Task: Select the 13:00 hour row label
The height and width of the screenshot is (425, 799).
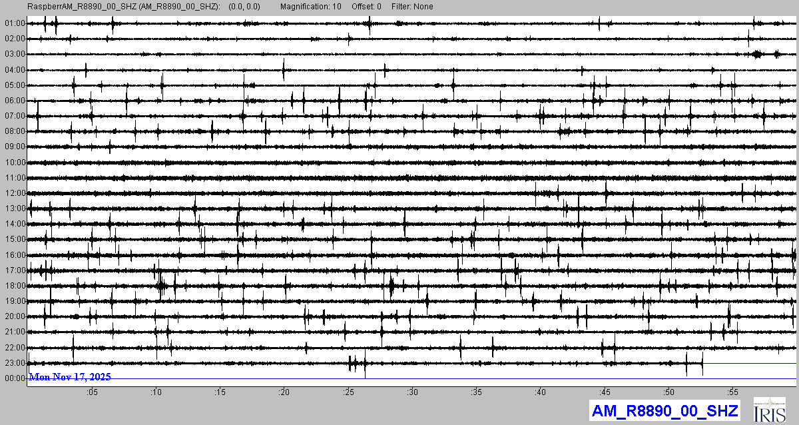Action: pyautogui.click(x=14, y=209)
